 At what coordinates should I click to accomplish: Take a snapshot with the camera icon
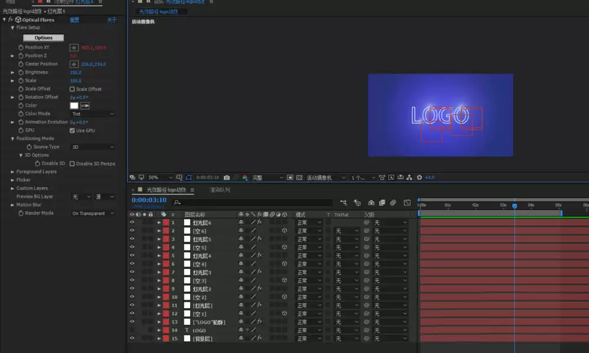click(227, 178)
